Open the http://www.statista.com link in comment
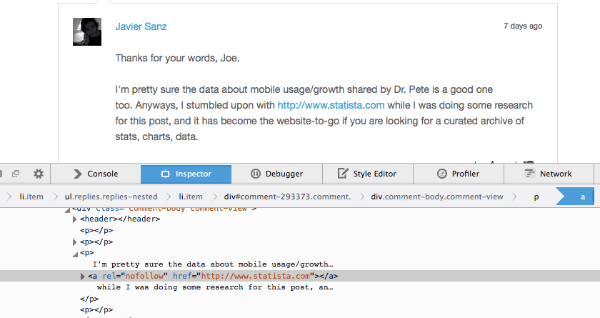The height and width of the screenshot is (318, 600). tap(331, 105)
